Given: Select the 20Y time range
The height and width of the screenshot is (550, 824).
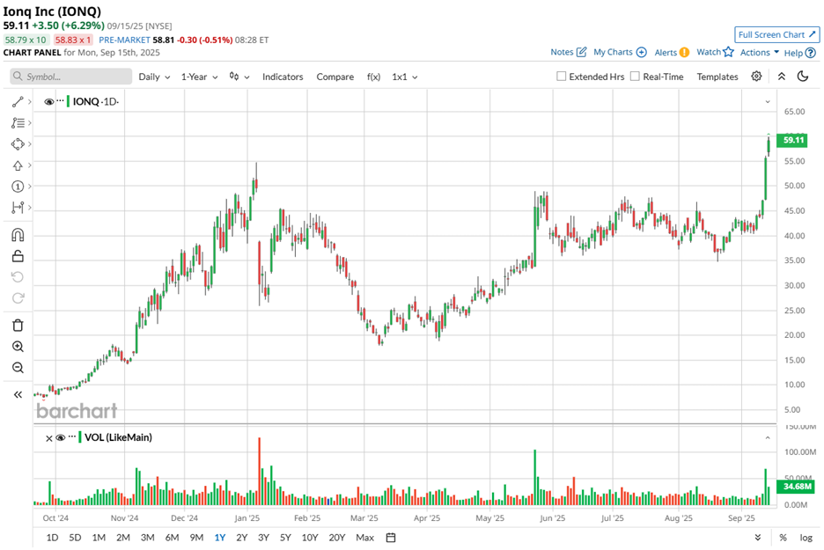Looking at the screenshot, I should (x=336, y=538).
